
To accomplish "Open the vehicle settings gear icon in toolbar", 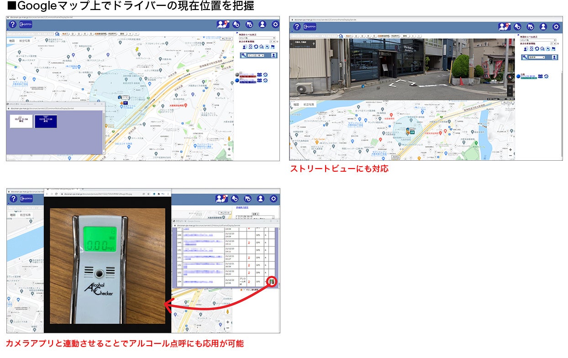I will pyautogui.click(x=249, y=24).
